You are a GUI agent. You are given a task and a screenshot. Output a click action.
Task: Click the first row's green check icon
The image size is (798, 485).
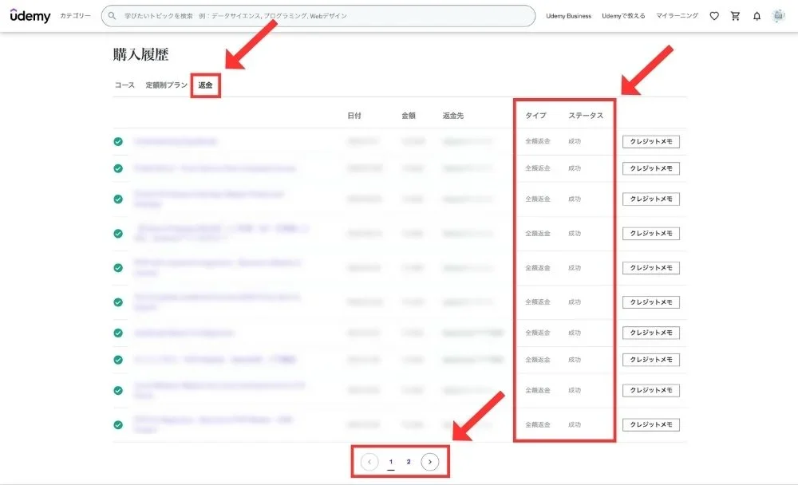point(118,142)
